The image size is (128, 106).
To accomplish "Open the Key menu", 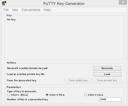I will click(15, 10).
